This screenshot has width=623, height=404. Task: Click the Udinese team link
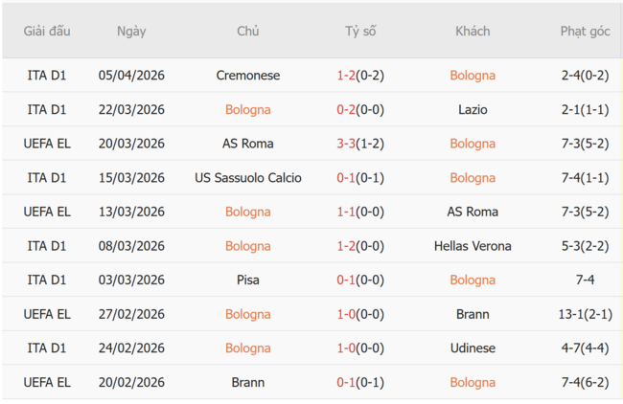[x=473, y=348]
